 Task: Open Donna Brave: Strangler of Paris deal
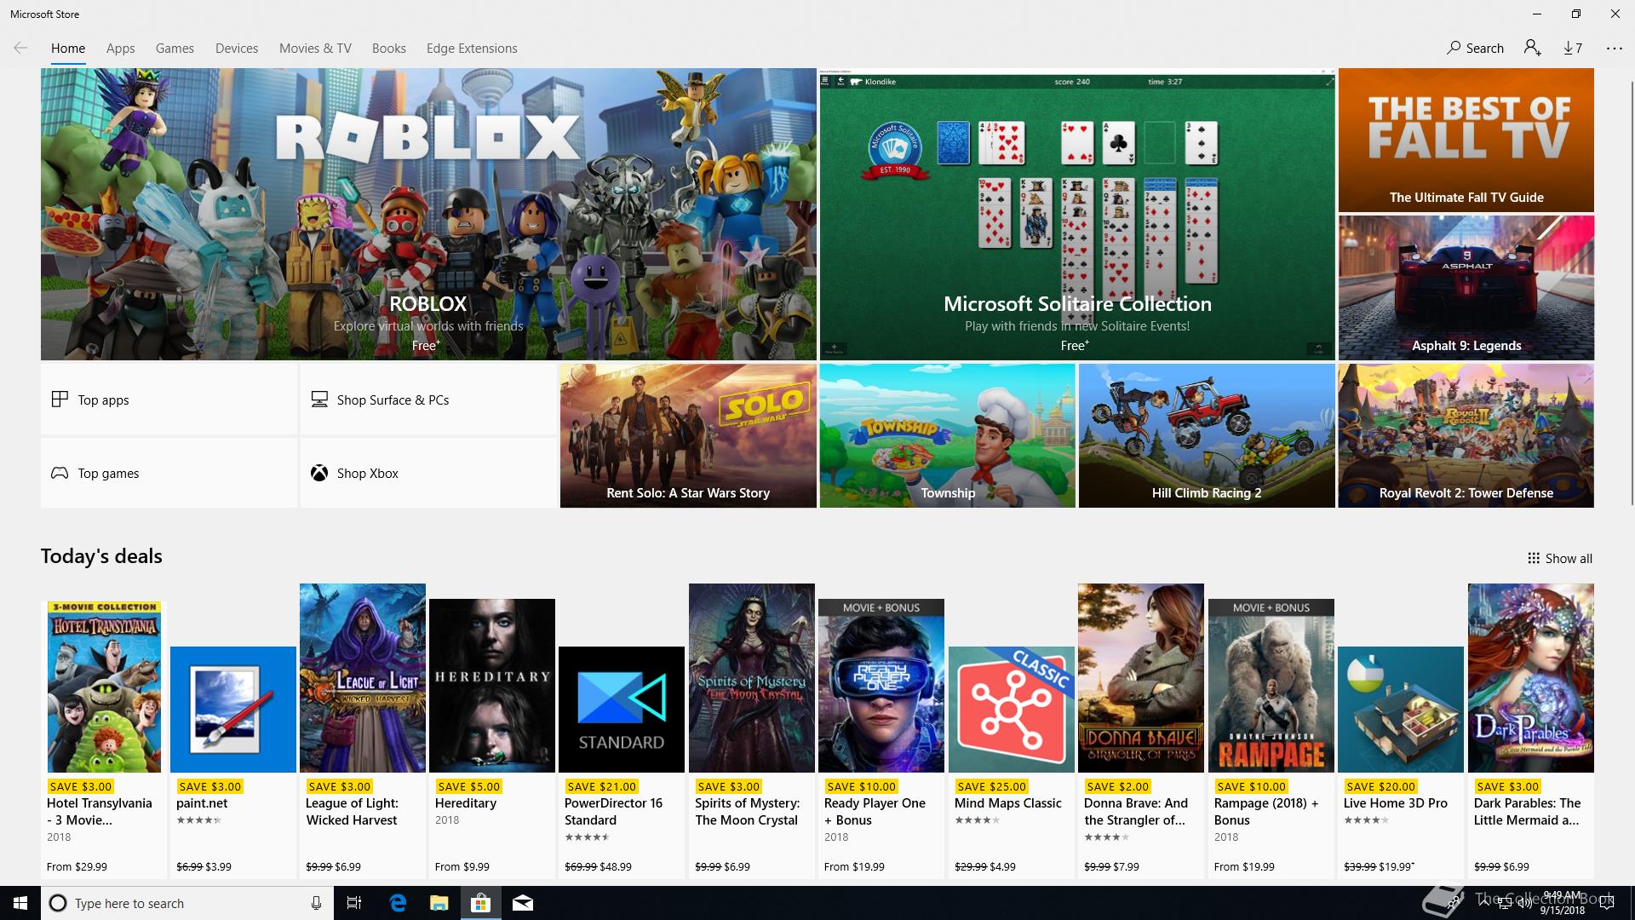click(x=1141, y=731)
